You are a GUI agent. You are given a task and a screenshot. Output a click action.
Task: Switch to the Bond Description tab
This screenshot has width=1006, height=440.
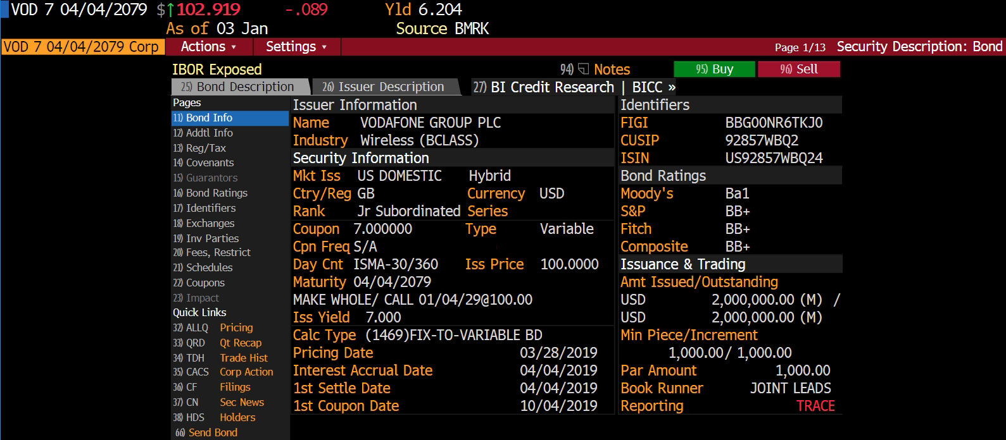(239, 87)
